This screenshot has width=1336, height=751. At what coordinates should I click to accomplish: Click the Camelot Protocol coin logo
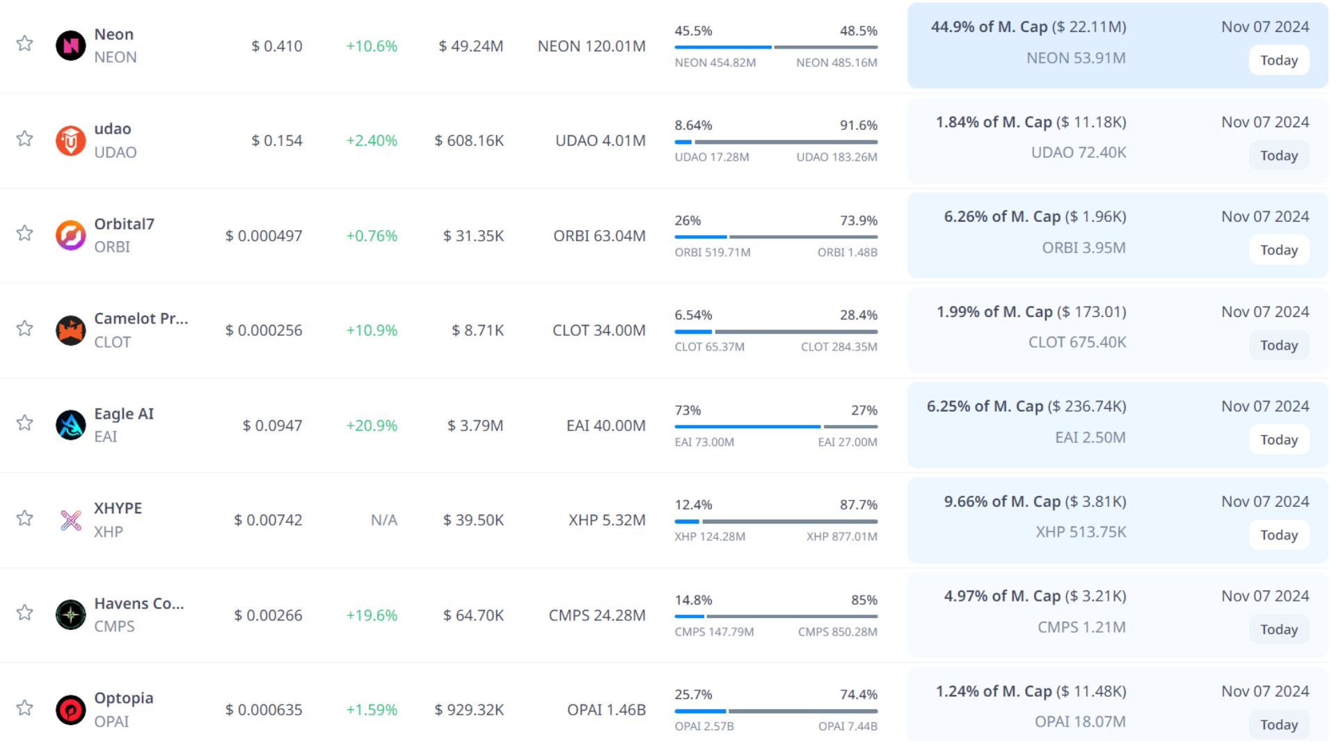pyautogui.click(x=70, y=330)
